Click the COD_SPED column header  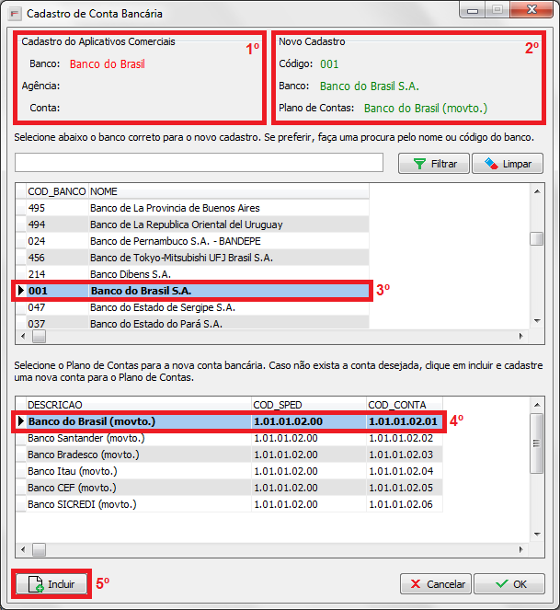[307, 405]
